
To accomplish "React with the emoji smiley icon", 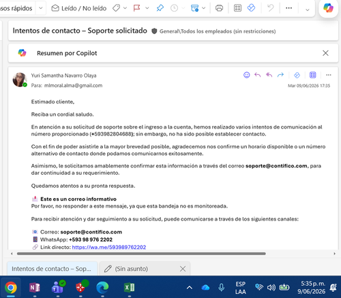I will [x=247, y=75].
